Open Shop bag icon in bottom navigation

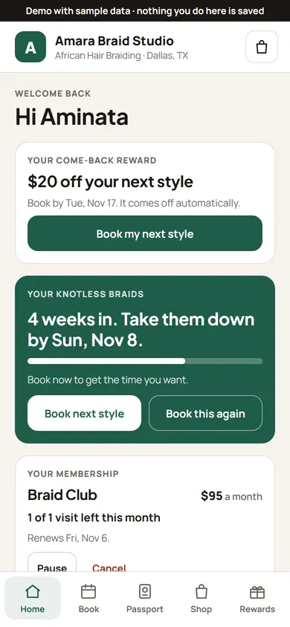click(x=202, y=591)
